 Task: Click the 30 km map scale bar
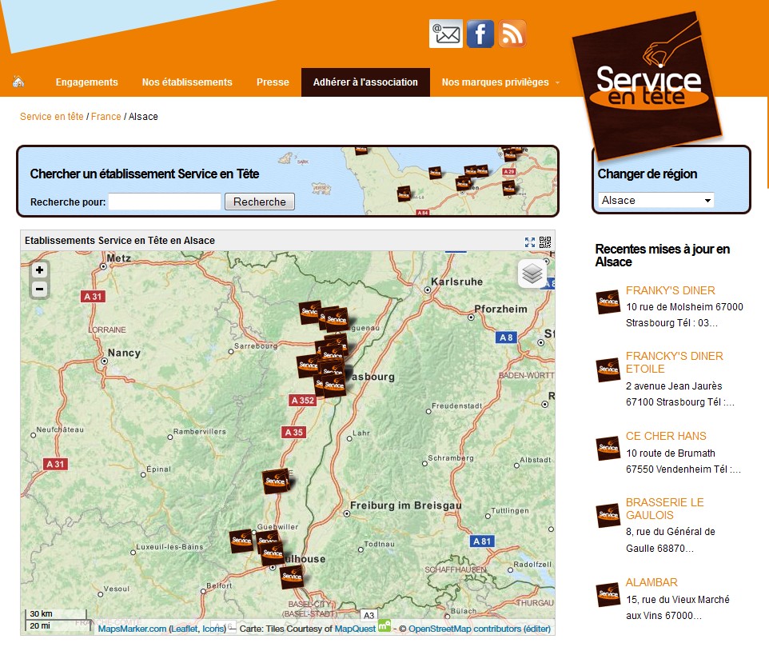click(x=56, y=614)
